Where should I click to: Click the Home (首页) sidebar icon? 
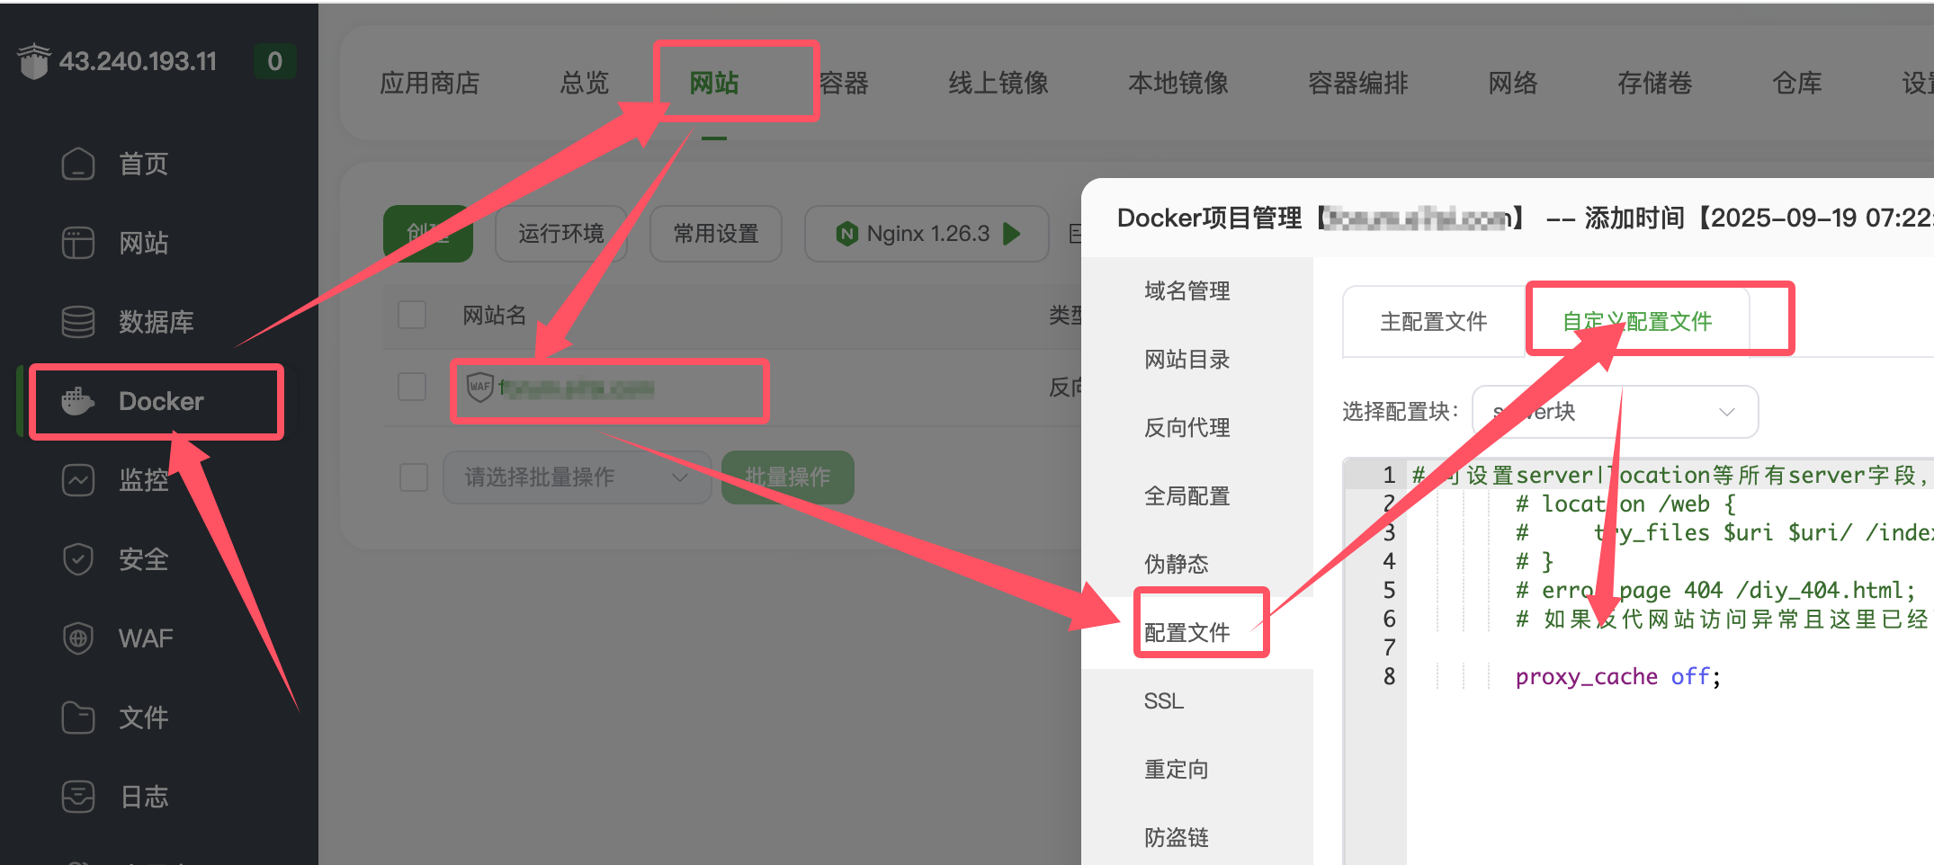[x=78, y=164]
